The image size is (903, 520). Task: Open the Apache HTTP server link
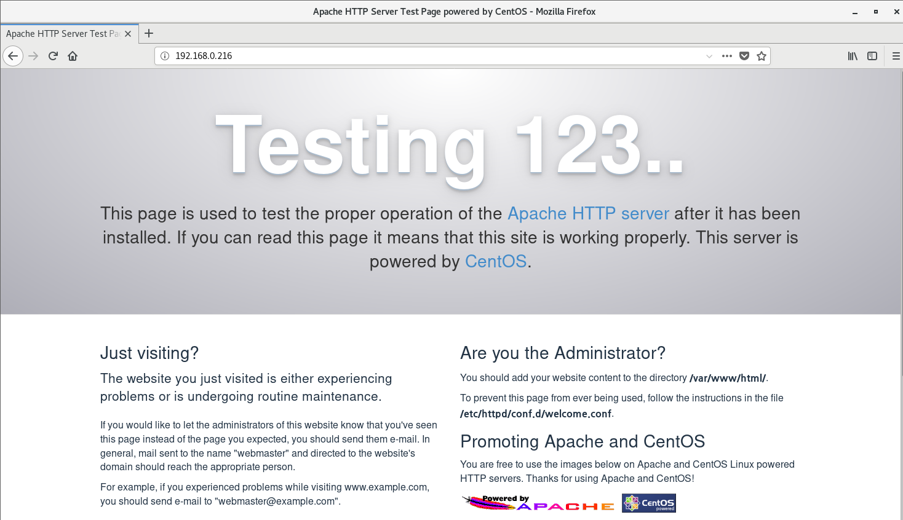tap(588, 213)
